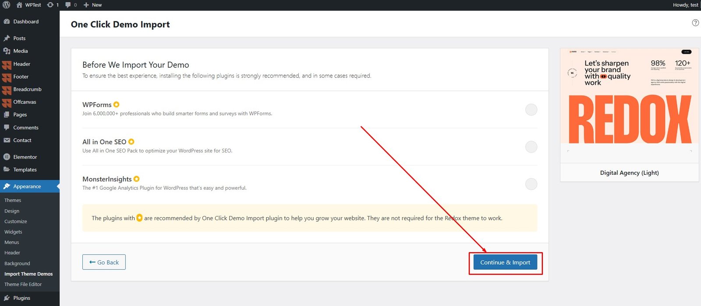The image size is (701, 306).
Task: Click the Before We Import Your Demo heading
Action: coord(136,65)
